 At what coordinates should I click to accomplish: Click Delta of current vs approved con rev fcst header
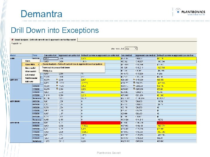(176, 56)
